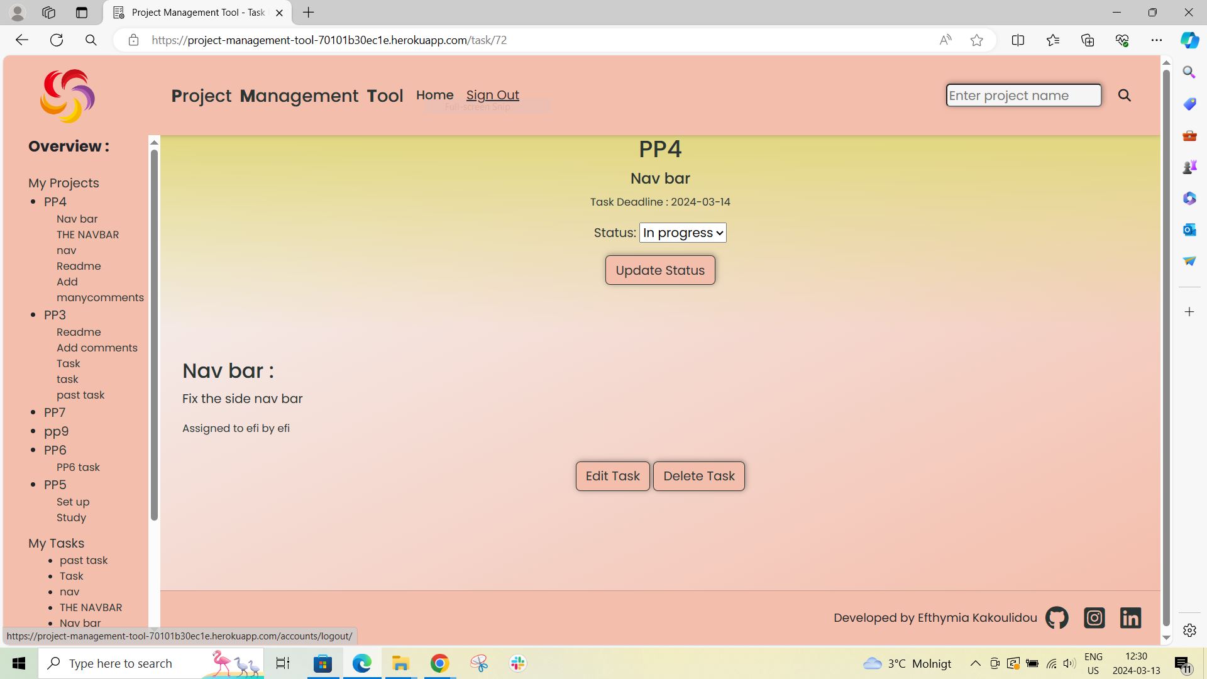Launch Google Chrome from the taskbar
The image size is (1207, 679).
click(x=439, y=663)
